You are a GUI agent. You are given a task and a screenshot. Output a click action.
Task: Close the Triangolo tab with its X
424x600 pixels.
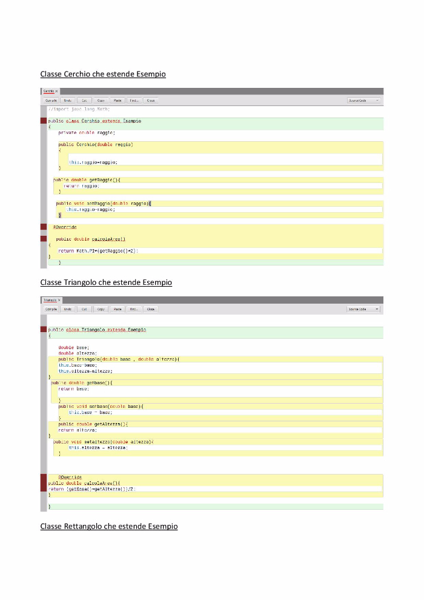59,300
